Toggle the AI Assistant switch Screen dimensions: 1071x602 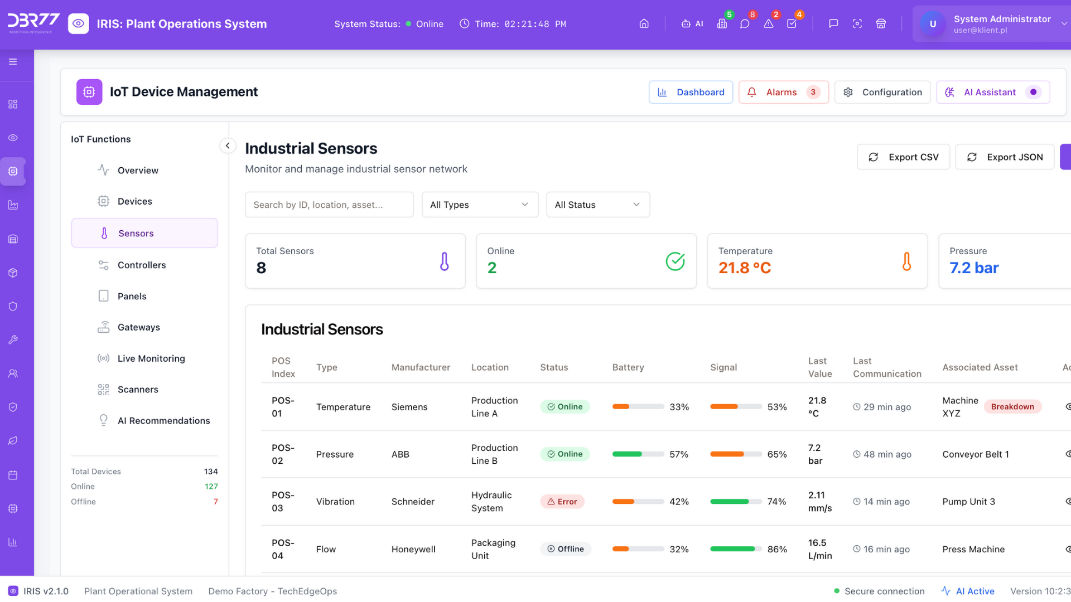pyautogui.click(x=1034, y=92)
